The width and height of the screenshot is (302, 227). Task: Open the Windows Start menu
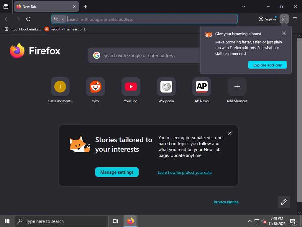tap(7, 221)
